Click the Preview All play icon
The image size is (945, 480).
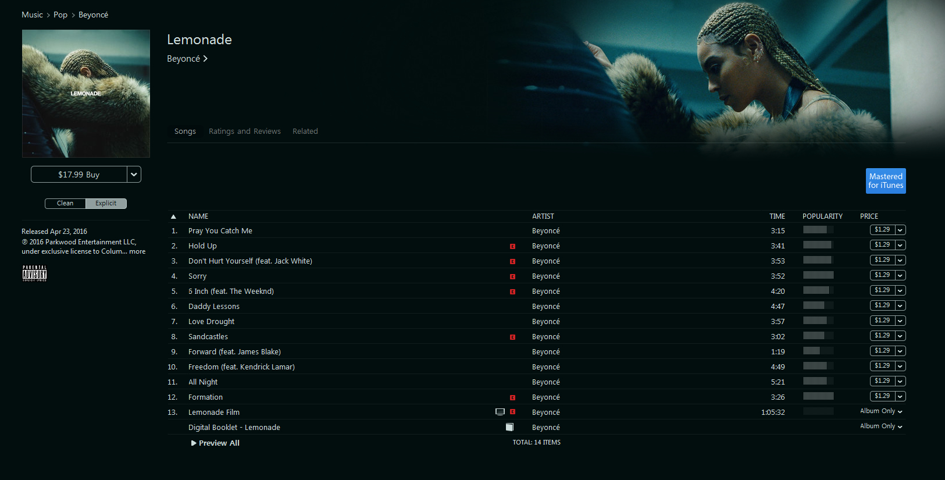(194, 443)
